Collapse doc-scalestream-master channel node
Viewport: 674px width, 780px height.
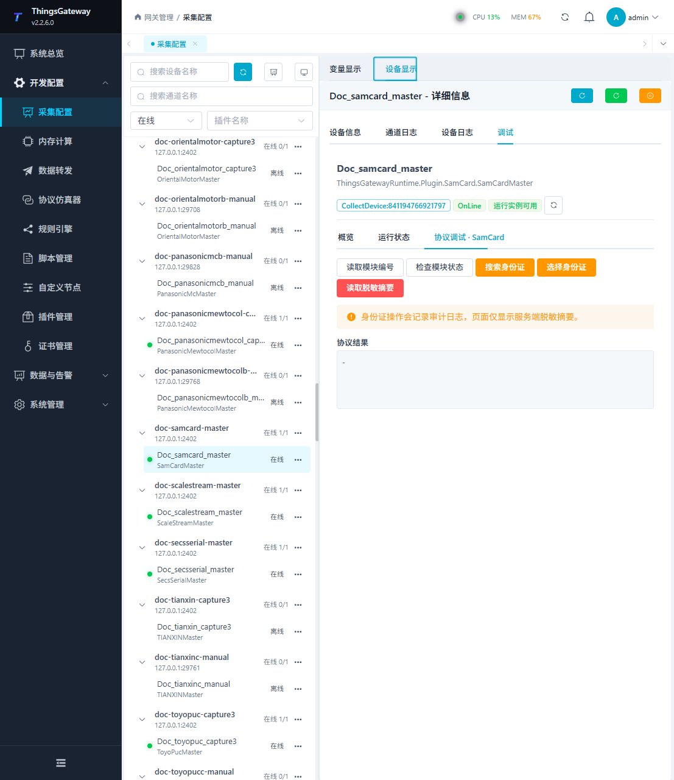point(142,491)
